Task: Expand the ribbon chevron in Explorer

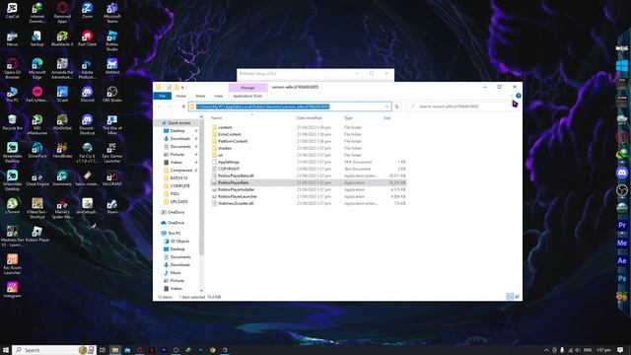Action: (512, 96)
